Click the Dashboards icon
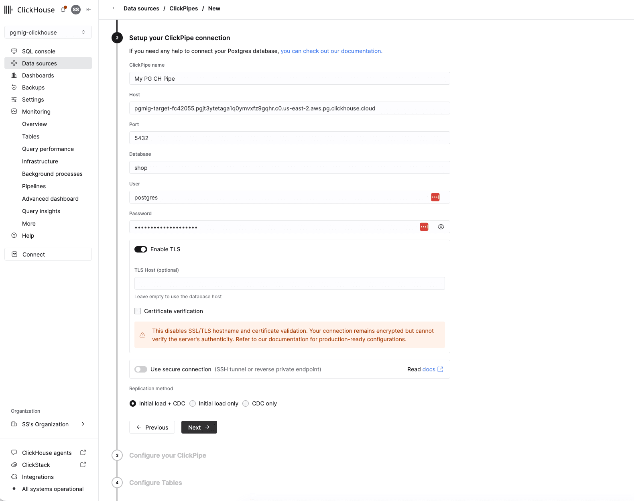 (x=14, y=75)
